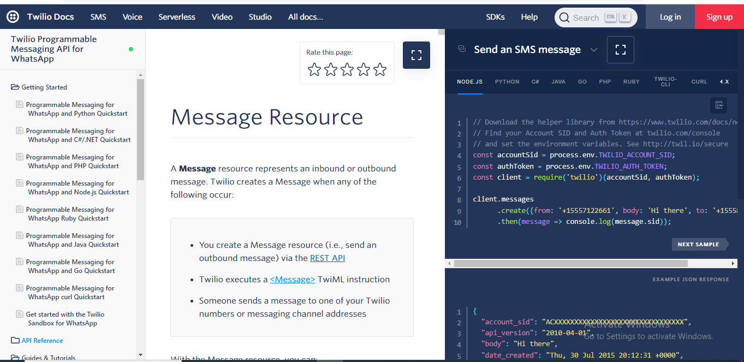This screenshot has height=362, width=744.
Task: Open the Getting Started folder
Action: [x=44, y=87]
